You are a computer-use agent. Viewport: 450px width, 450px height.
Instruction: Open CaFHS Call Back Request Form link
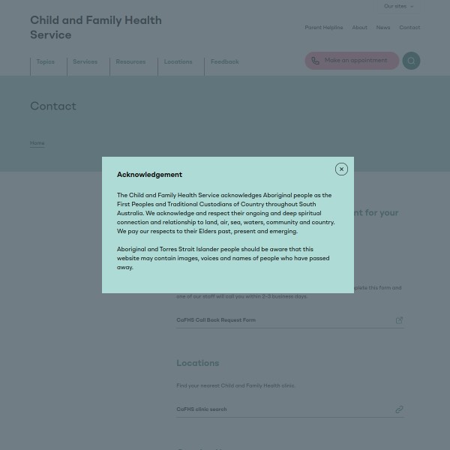[216, 320]
